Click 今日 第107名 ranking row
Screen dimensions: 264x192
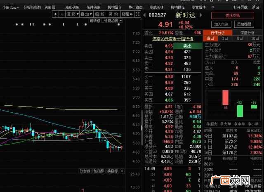tap(233, 136)
